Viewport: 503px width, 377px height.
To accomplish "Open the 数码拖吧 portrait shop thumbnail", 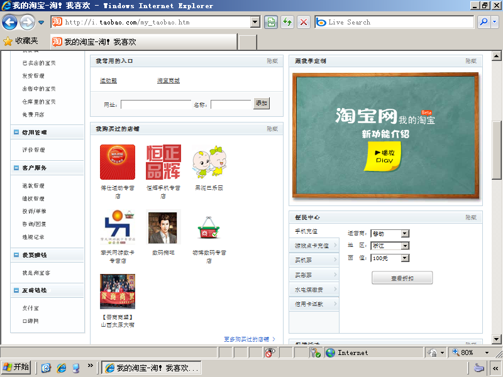I will (163, 227).
